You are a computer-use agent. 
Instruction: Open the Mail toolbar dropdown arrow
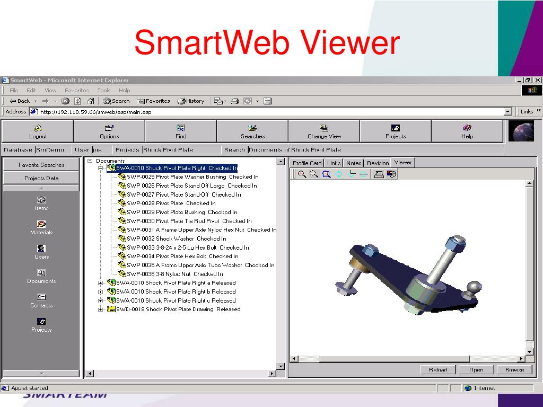(x=225, y=101)
